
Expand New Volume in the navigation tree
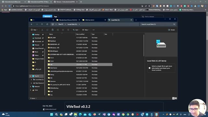[32, 83]
